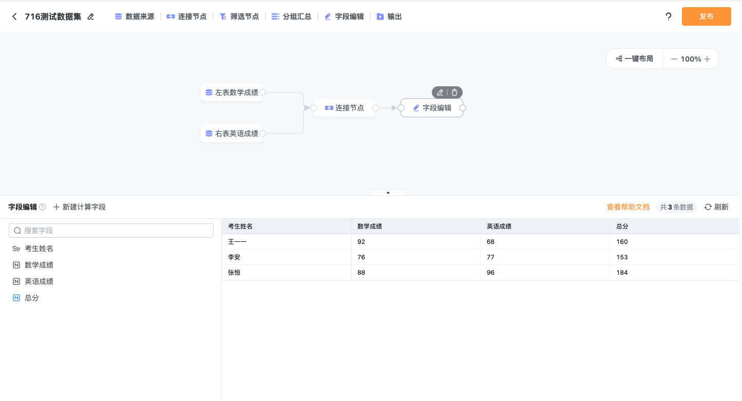This screenshot has height=401, width=742.
Task: Click 新建计算字段 to add a field
Action: pyautogui.click(x=80, y=207)
